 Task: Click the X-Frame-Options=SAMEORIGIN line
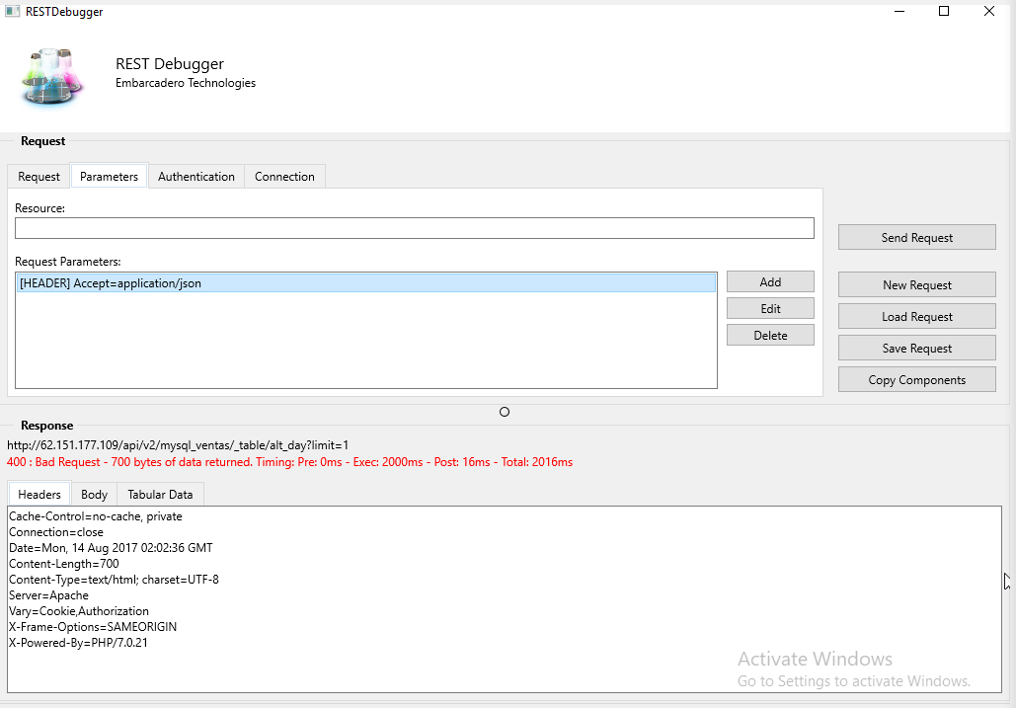coord(93,627)
